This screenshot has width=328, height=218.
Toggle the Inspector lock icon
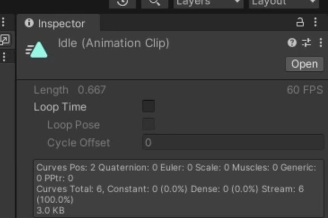pos(300,22)
